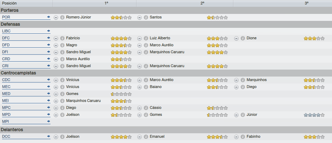This screenshot has width=332, height=143.
Task: Click minus icon next to Dione
Action: point(237,38)
